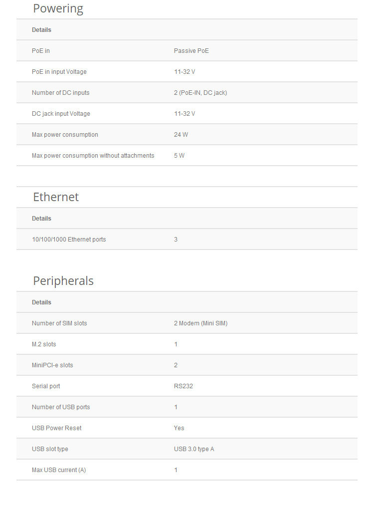Viewport: 374px width, 514px height.
Task: Select the 'MiniPCI-e slots' row label
Action: click(x=52, y=365)
